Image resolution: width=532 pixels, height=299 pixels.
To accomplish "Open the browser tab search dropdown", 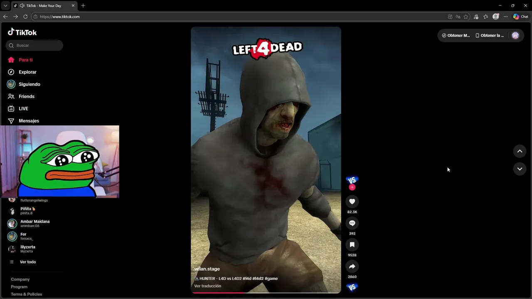I will coord(5,6).
